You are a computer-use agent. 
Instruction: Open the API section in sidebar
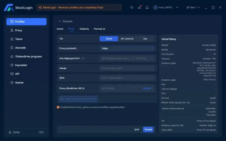click(x=26, y=74)
